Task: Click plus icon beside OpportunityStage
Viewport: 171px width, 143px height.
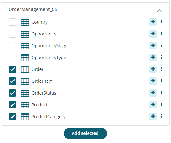Action: [153, 46]
